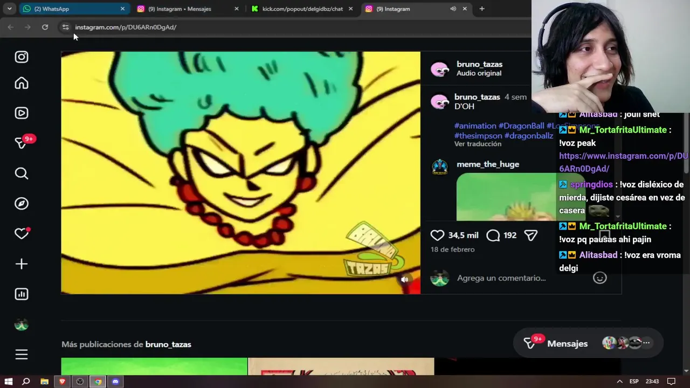Toggle the video sound speaker icon
690x388 pixels.
(404, 279)
